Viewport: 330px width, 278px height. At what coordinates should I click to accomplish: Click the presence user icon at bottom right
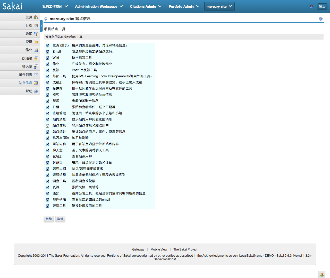click(x=321, y=274)
